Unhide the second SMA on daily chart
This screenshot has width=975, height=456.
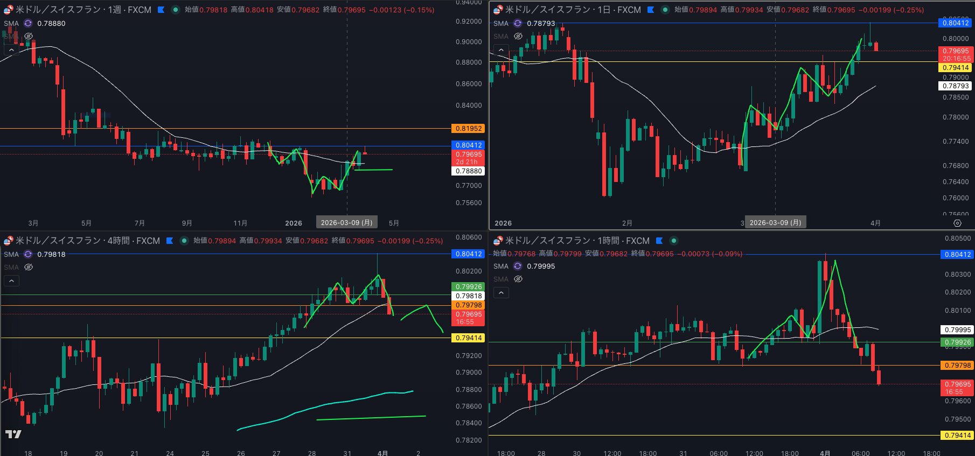[x=518, y=36]
